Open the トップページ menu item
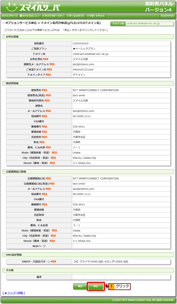This screenshot has height=304, width=177. (10, 15)
